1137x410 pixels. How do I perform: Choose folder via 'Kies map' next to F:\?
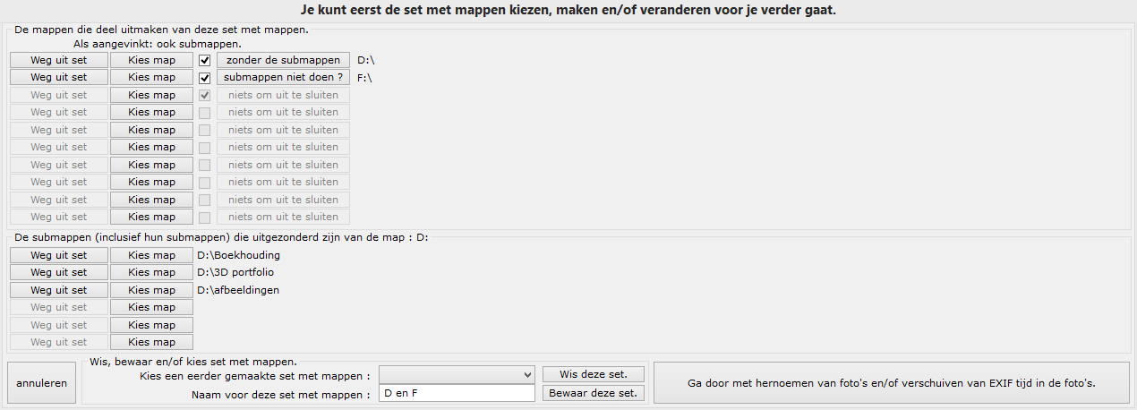[x=152, y=77]
